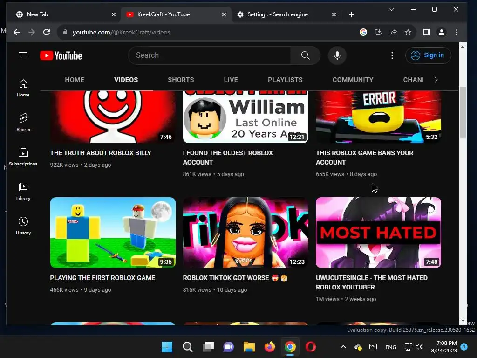Click the address bar URL
This screenshot has height=358, width=477.
(121, 32)
